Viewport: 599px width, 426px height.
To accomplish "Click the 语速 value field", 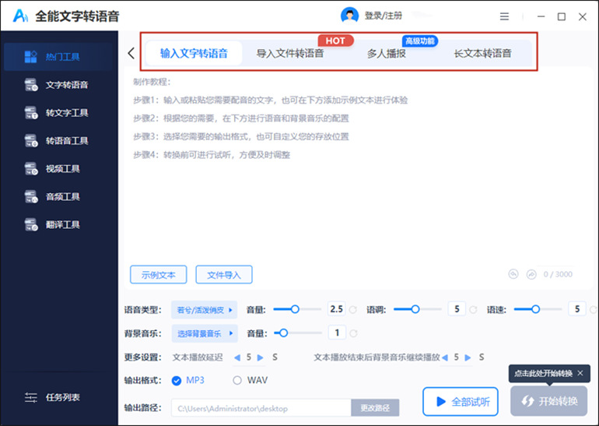I will pos(577,309).
